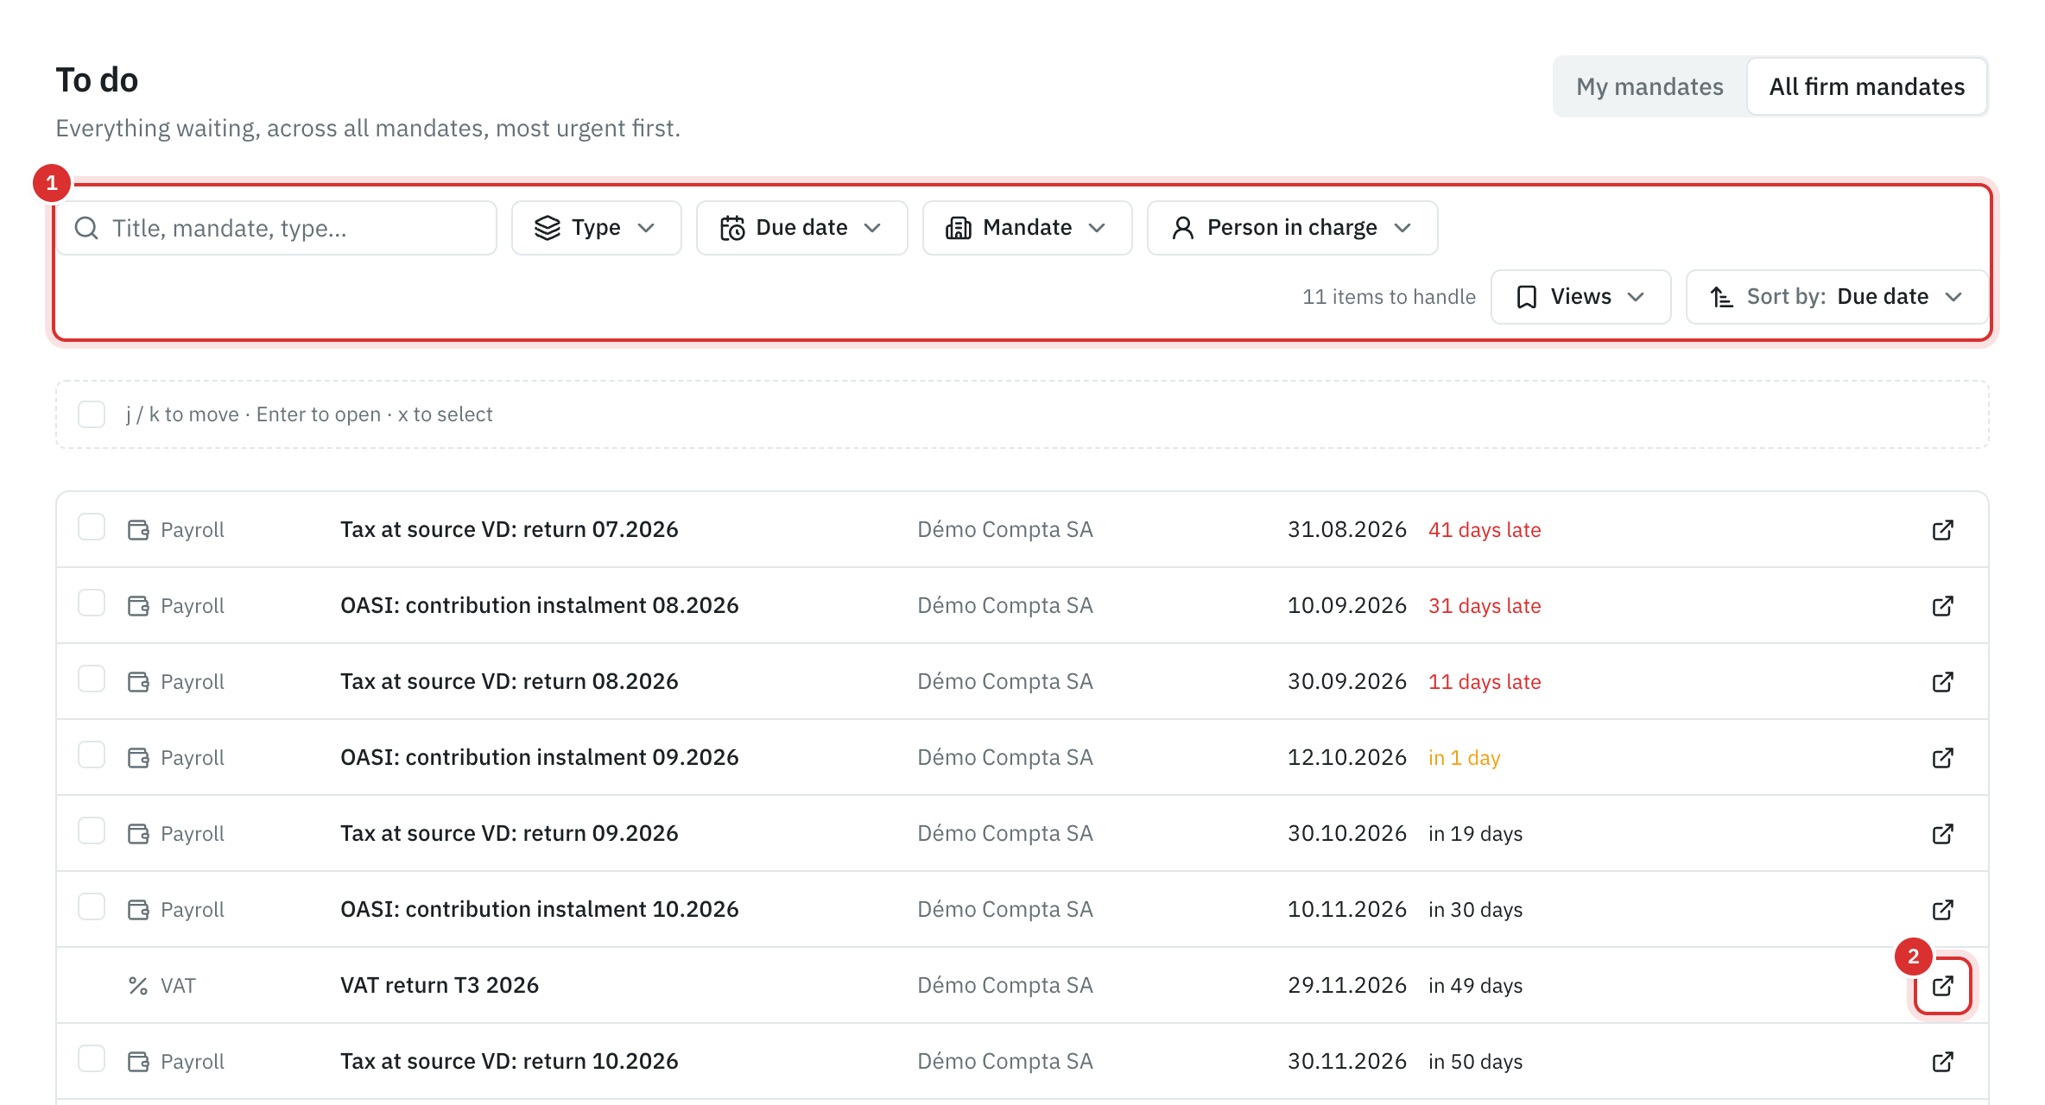This screenshot has height=1105, width=2045.
Task: Open the VAT return T3 2026 external link icon
Action: coord(1942,986)
